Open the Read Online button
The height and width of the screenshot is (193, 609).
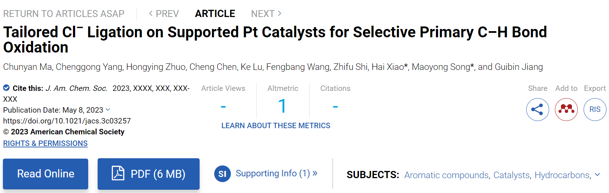[x=45, y=174]
